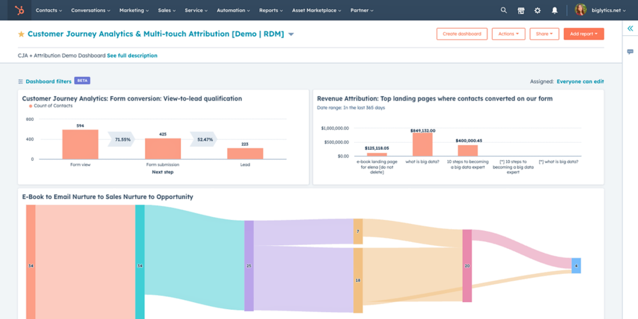The height and width of the screenshot is (319, 638).
Task: Click the Revenue Attribution report title
Action: 435,98
